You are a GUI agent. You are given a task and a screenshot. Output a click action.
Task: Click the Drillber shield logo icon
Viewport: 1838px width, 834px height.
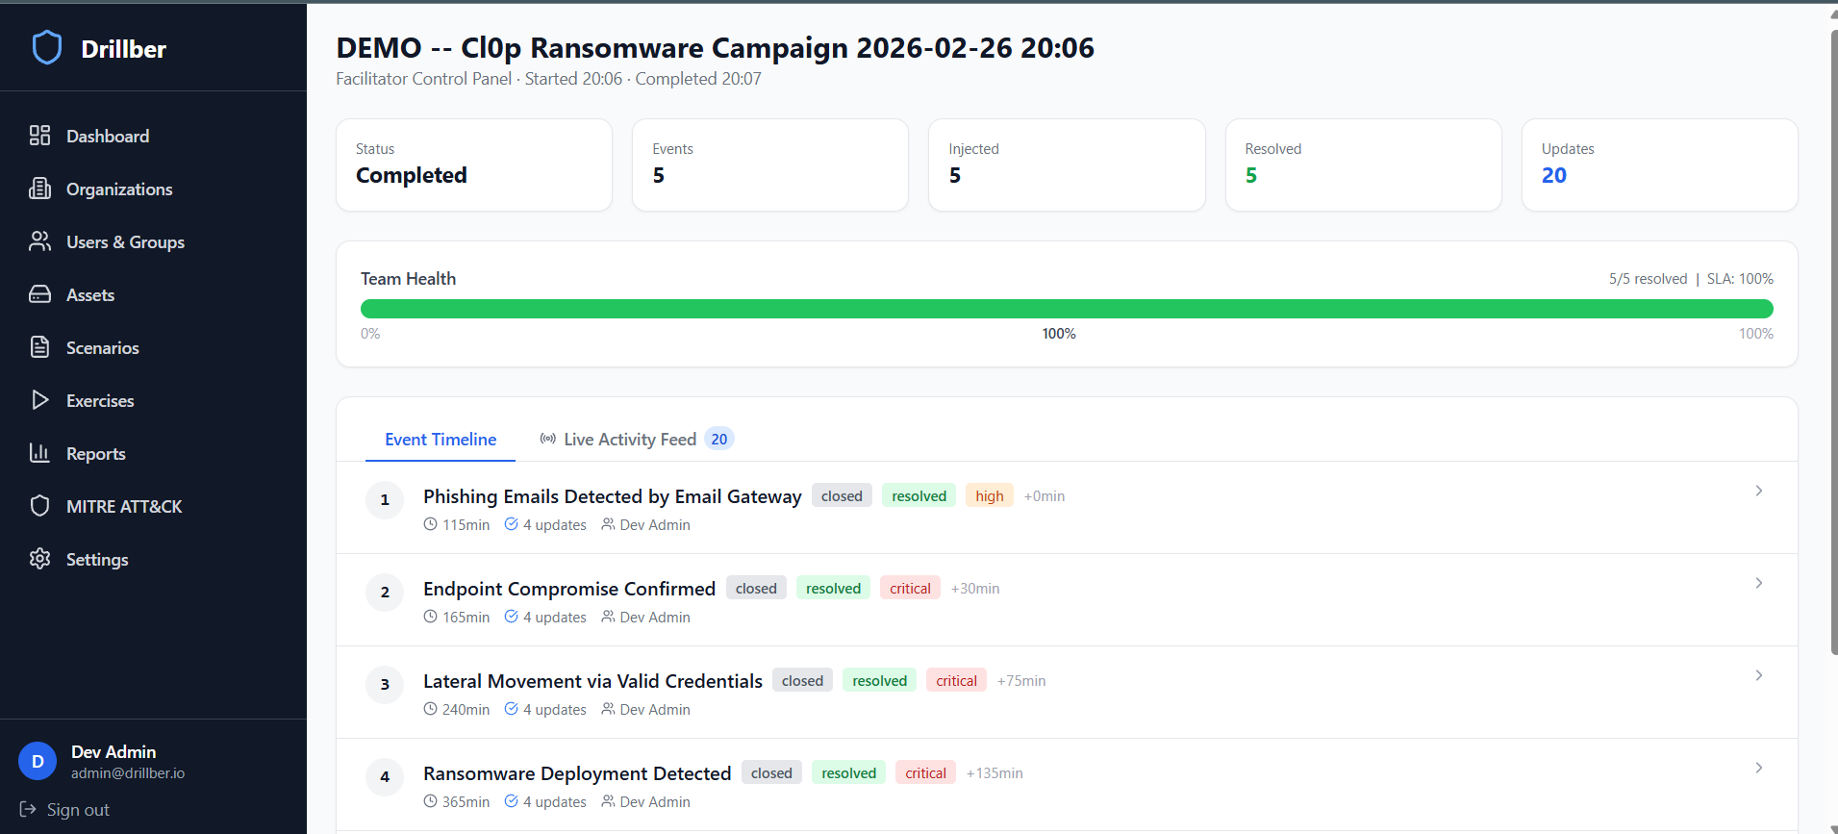tap(46, 48)
